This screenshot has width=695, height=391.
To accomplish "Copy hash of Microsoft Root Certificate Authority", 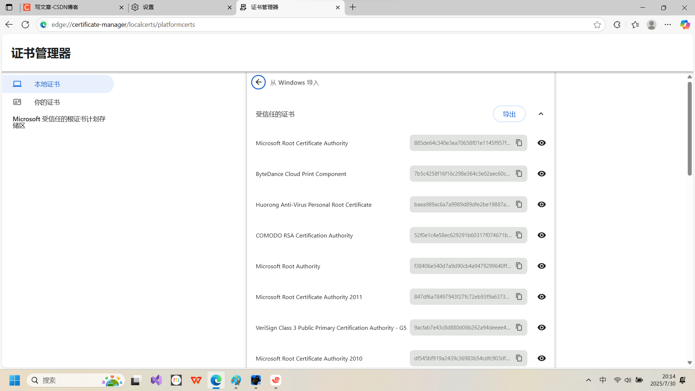I will (x=519, y=143).
